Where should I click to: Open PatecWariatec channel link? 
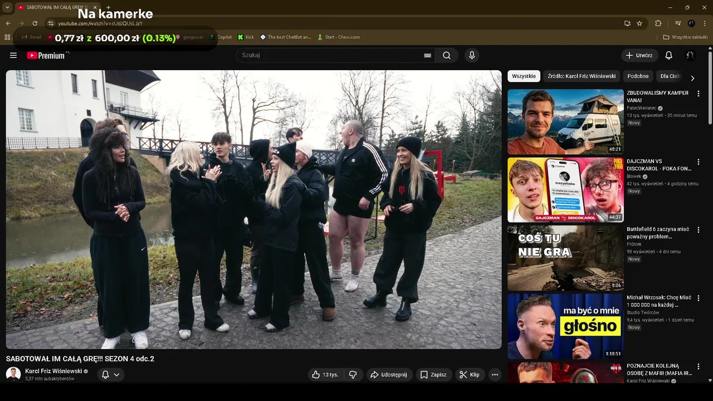[x=642, y=108]
